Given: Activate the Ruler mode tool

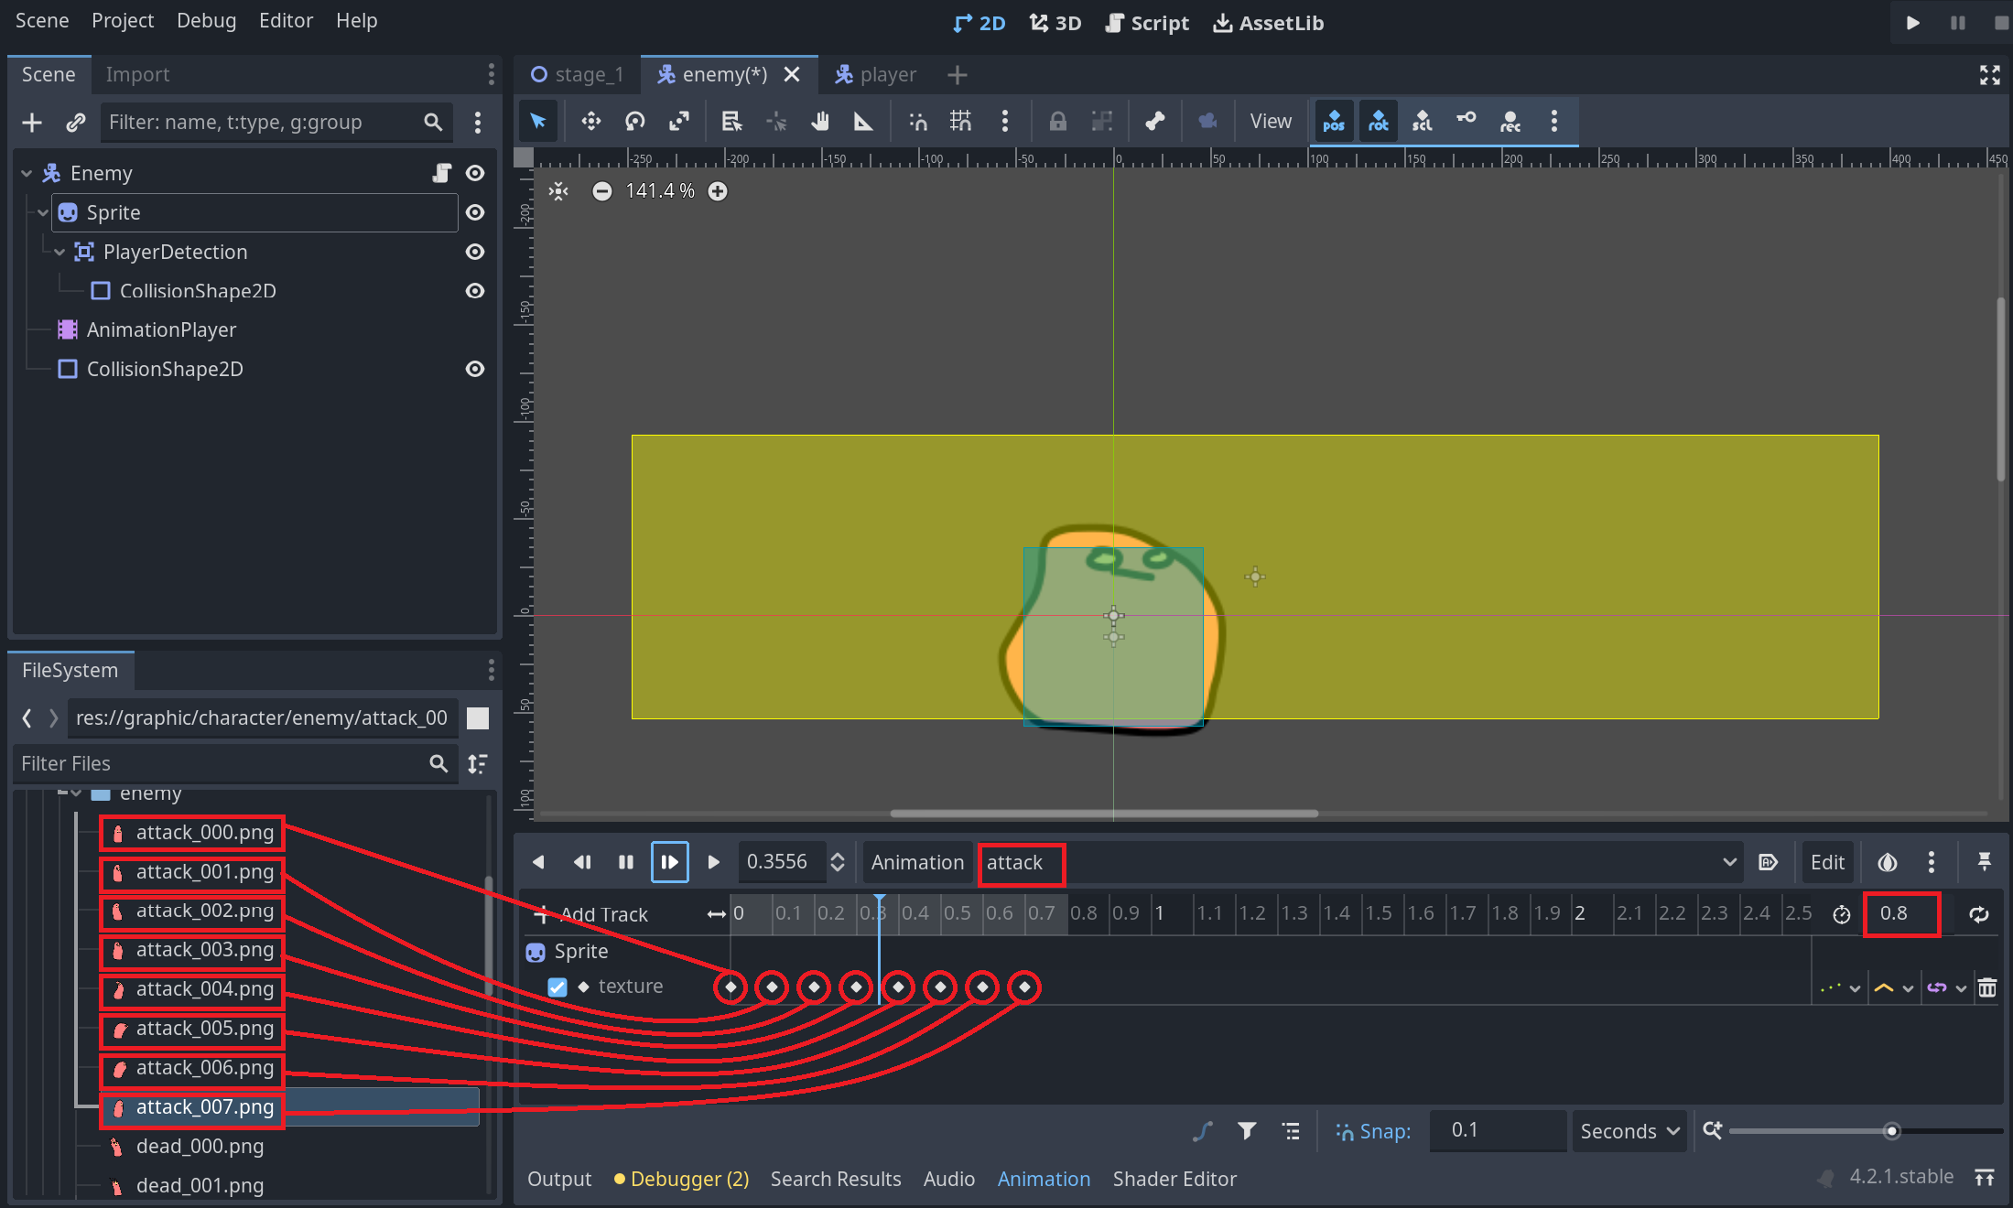Looking at the screenshot, I should point(862,122).
